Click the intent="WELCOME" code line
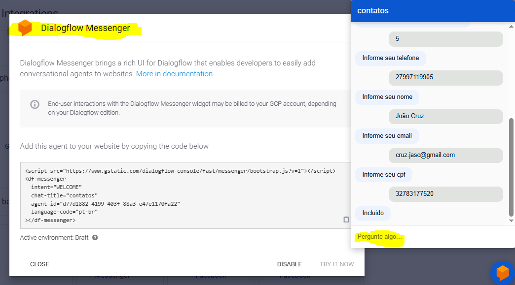Viewport: 515px width, 285px height. point(56,188)
